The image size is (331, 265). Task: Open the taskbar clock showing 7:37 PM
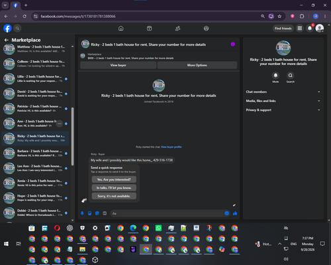(x=308, y=244)
